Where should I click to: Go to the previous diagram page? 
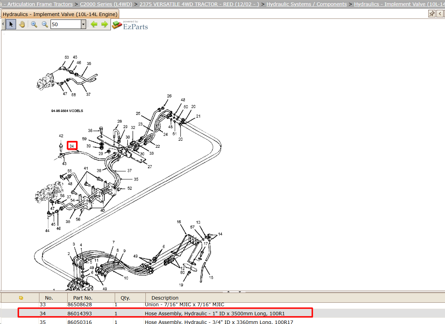[94, 24]
